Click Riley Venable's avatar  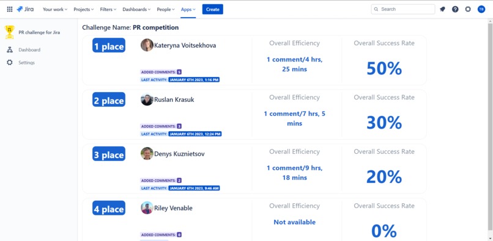tap(147, 208)
